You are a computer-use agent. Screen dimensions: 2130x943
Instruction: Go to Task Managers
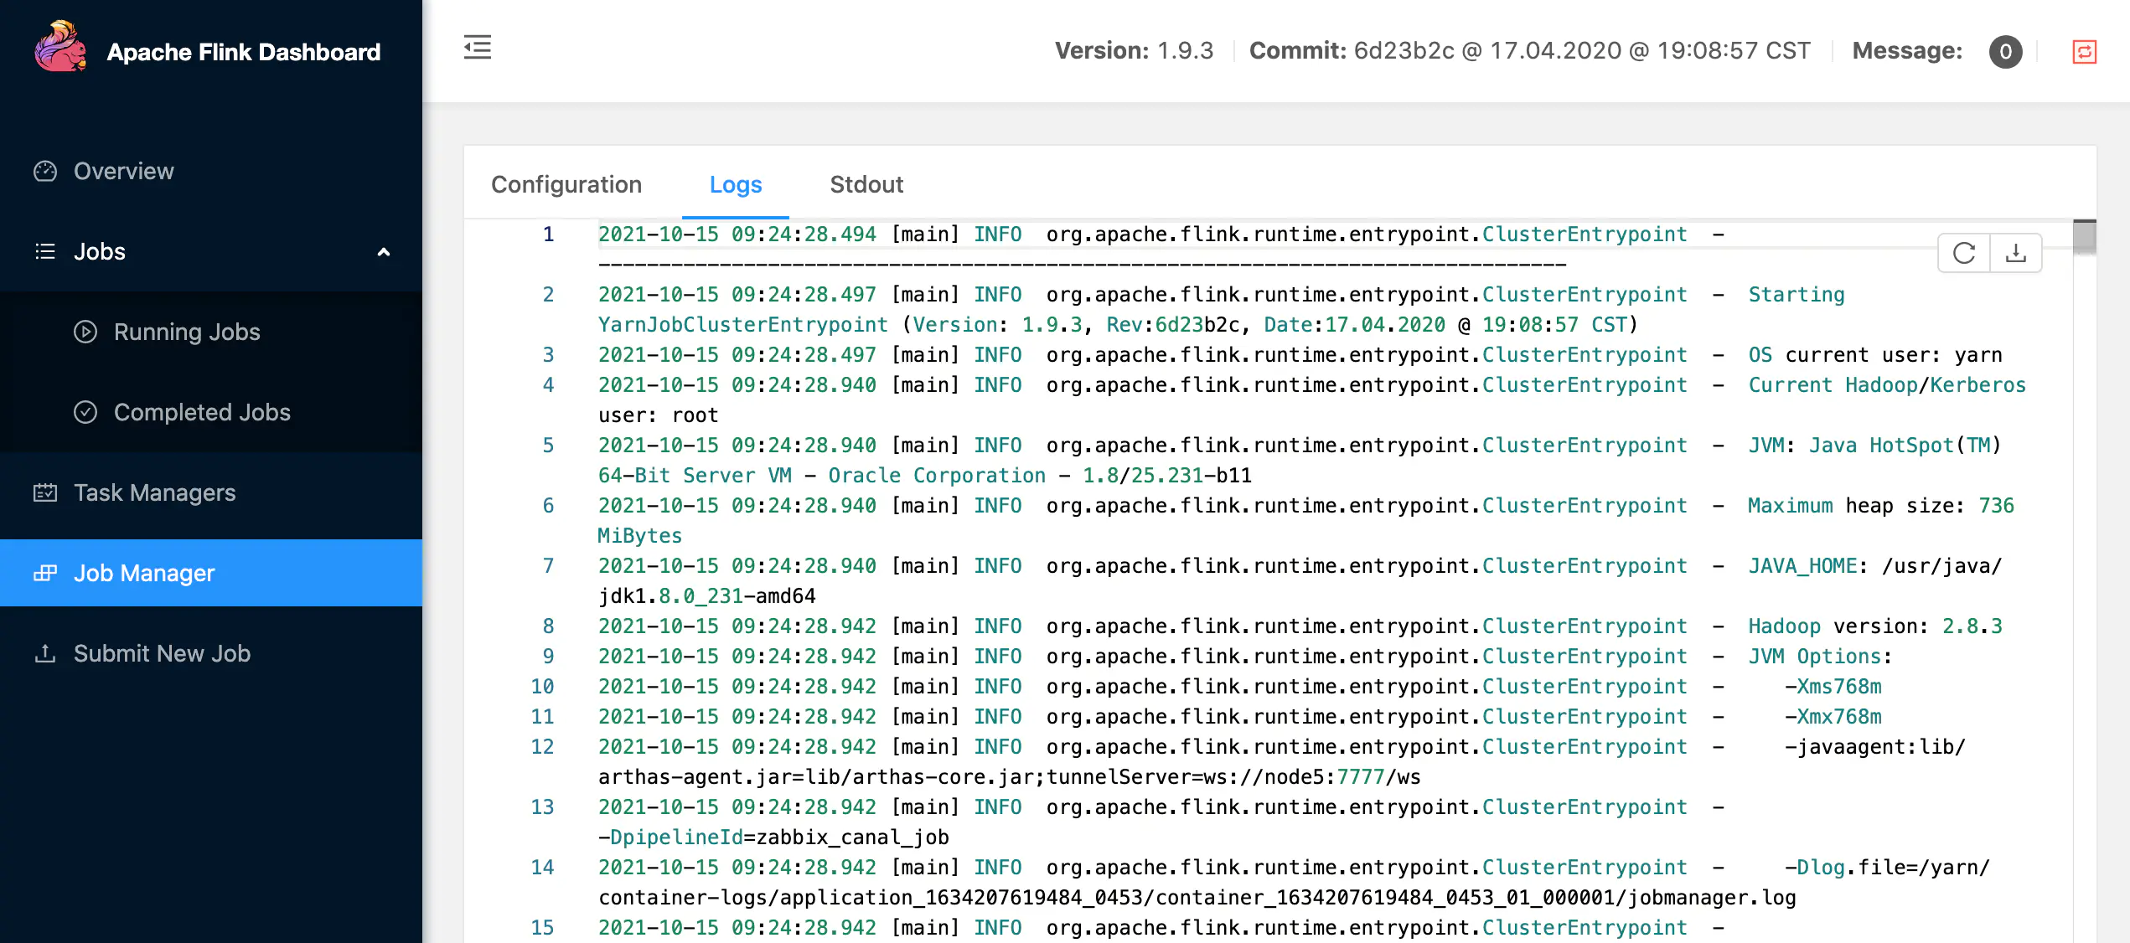[211, 492]
